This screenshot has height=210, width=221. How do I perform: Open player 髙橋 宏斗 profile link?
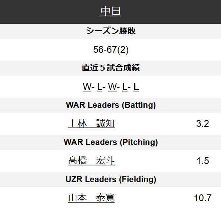click(91, 161)
